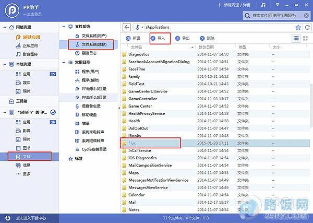Screen dimensions: 313x223
Task: Open 程序(用户) directory
Action: tap(87, 72)
